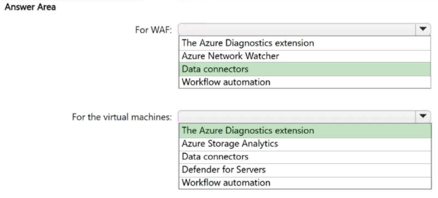Choose the Defender for Servers option
Image resolution: width=438 pixels, height=198 pixels.
[x=224, y=170]
